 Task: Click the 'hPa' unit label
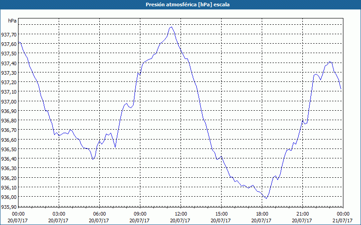13,21
